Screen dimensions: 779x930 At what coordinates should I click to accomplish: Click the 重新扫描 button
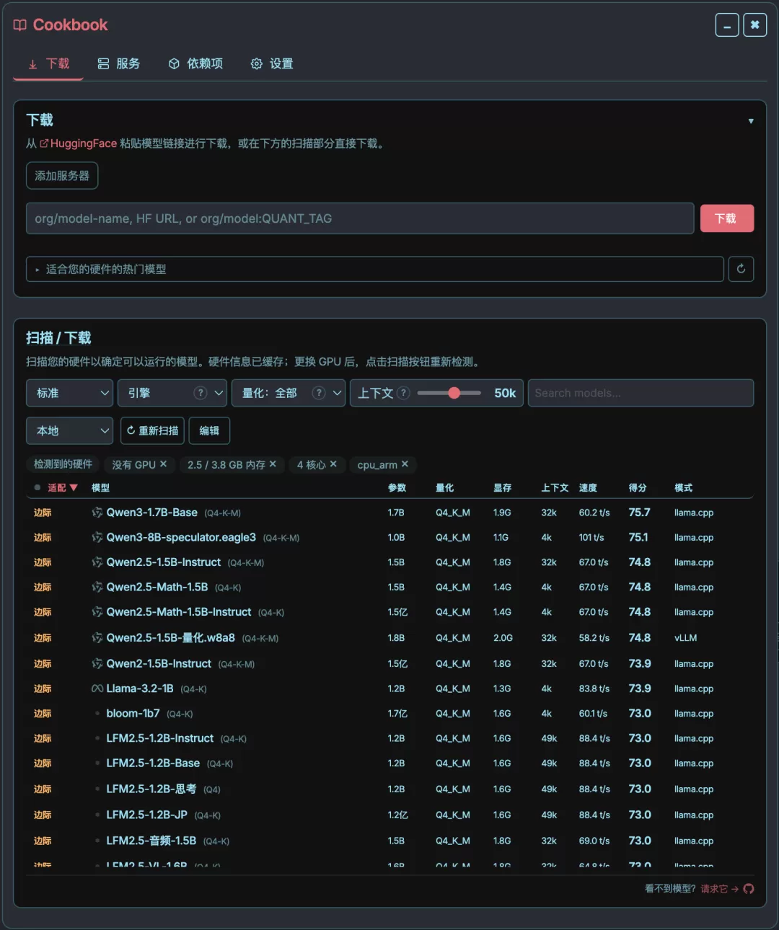pos(152,430)
